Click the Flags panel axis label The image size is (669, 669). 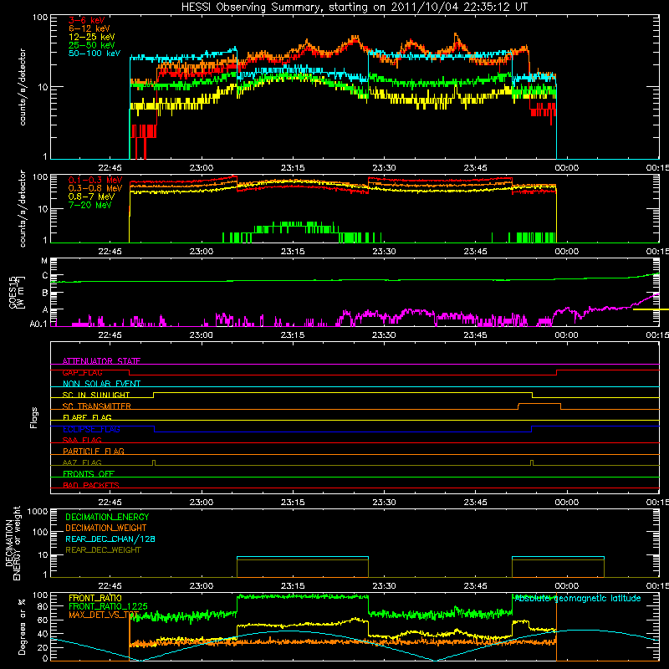pyautogui.click(x=33, y=417)
